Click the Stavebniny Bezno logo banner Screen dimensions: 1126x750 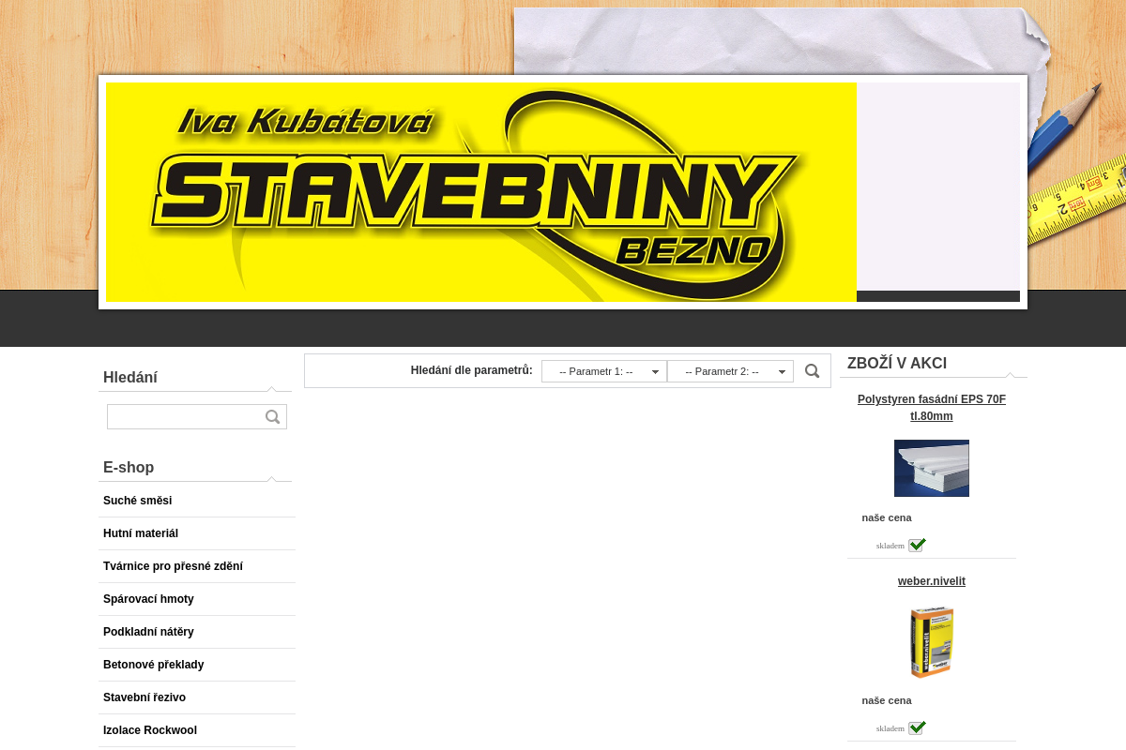click(480, 192)
